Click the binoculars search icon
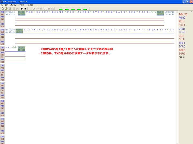This screenshot has width=193, height=144. point(17,9)
